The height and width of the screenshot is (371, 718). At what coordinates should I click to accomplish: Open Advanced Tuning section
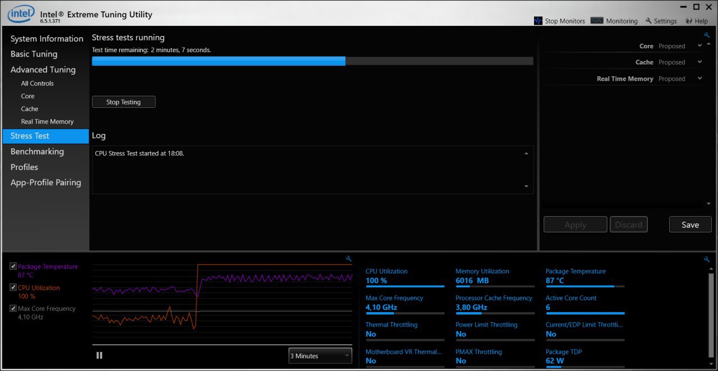coord(43,70)
